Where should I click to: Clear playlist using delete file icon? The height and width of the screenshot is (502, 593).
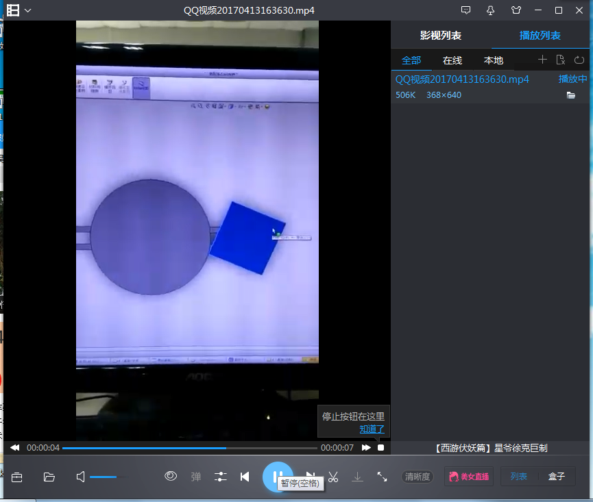coord(561,60)
